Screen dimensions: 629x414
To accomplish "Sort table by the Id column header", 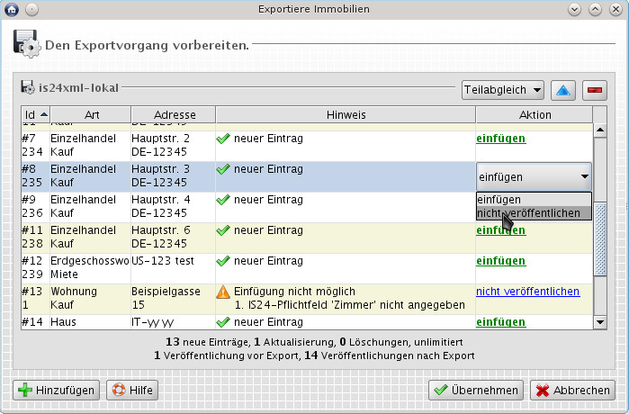I will (x=35, y=115).
